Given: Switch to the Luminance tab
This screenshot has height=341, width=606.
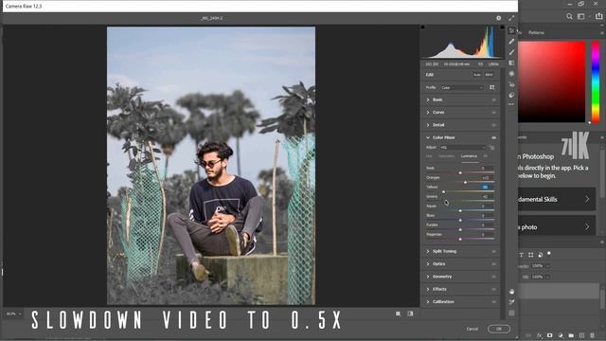Looking at the screenshot, I should 469,156.
